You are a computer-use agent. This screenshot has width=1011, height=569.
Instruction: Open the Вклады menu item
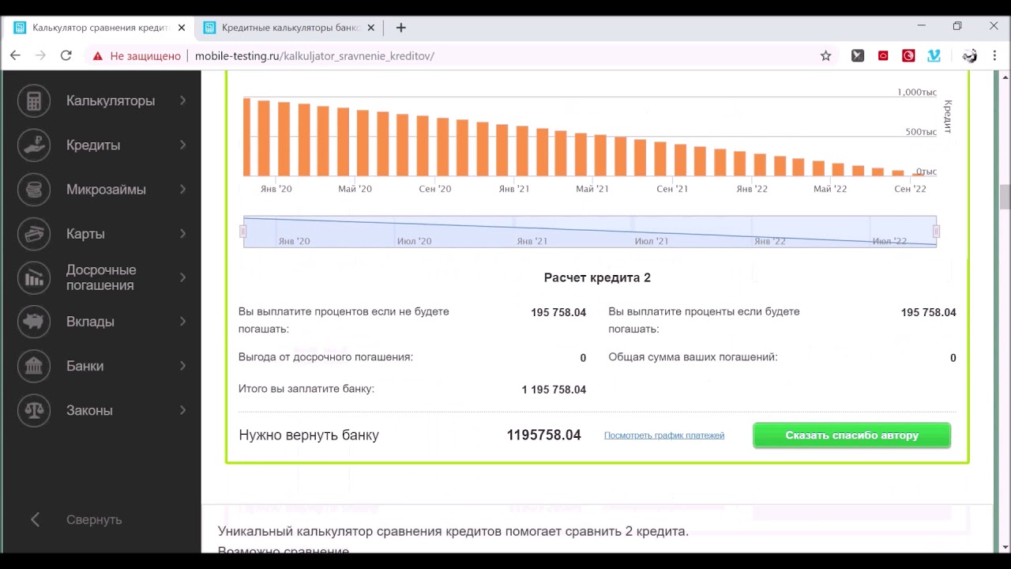click(x=90, y=322)
